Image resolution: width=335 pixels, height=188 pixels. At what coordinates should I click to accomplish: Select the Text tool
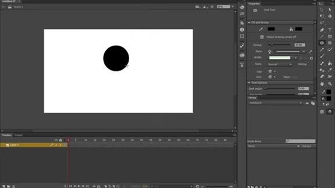[330, 30]
